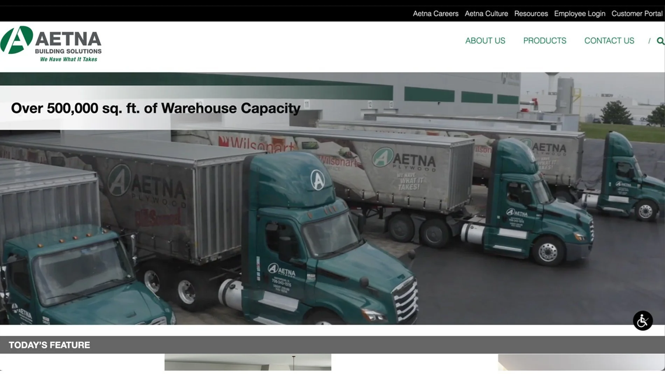The height and width of the screenshot is (374, 665).
Task: Select the Contact Us menu item
Action: tap(609, 41)
